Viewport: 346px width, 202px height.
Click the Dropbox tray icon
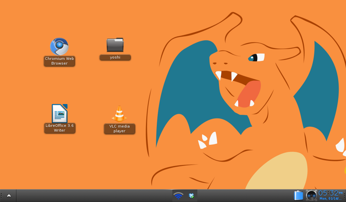click(x=191, y=195)
